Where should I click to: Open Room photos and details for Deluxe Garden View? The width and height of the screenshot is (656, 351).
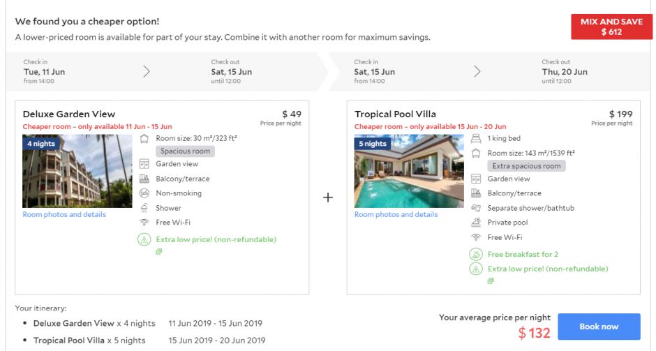(64, 215)
